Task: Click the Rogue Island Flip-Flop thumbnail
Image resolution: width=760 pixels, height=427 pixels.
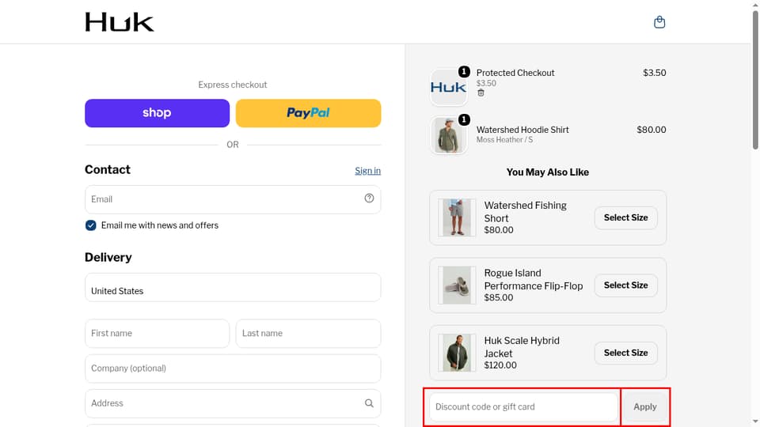Action: click(x=457, y=285)
